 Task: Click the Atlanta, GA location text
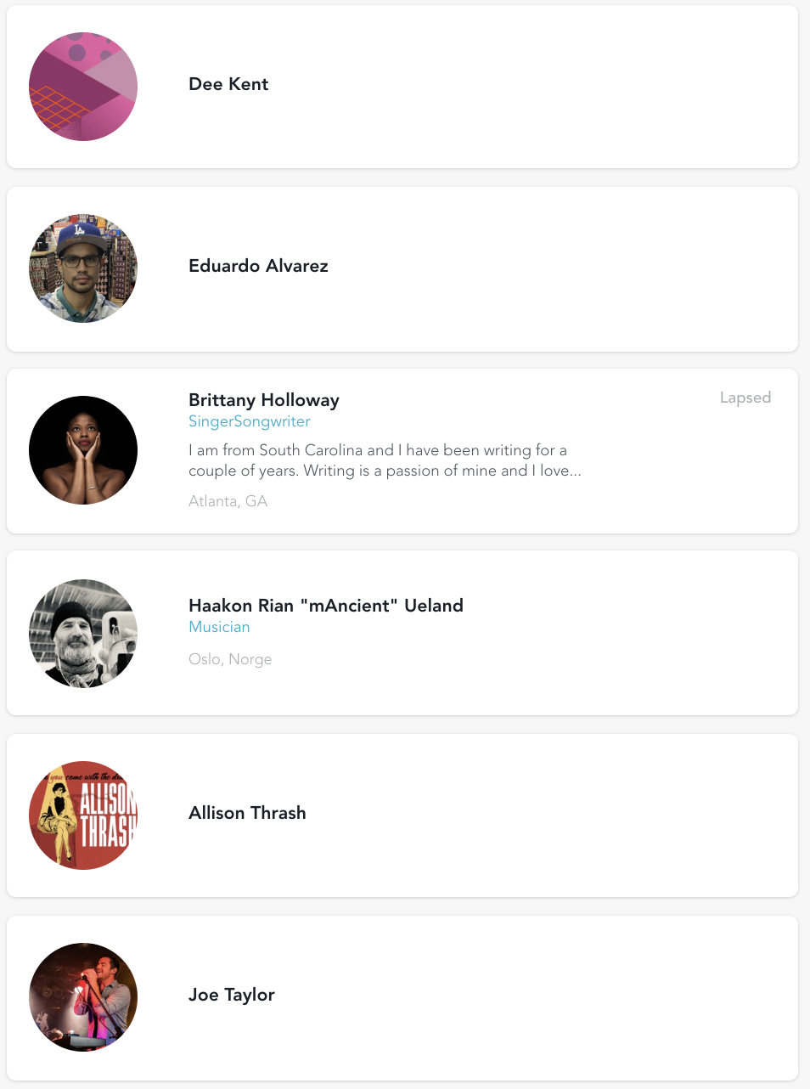(228, 501)
